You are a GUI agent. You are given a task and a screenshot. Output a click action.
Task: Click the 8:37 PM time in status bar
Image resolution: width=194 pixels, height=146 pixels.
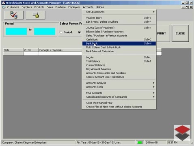173,142
